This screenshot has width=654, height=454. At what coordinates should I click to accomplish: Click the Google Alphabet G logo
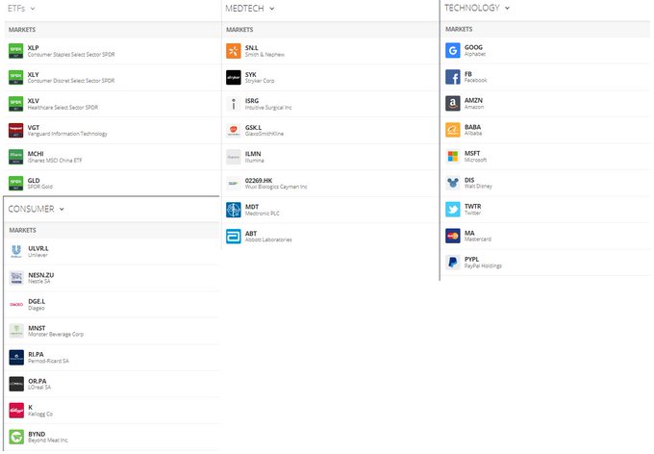pos(453,50)
